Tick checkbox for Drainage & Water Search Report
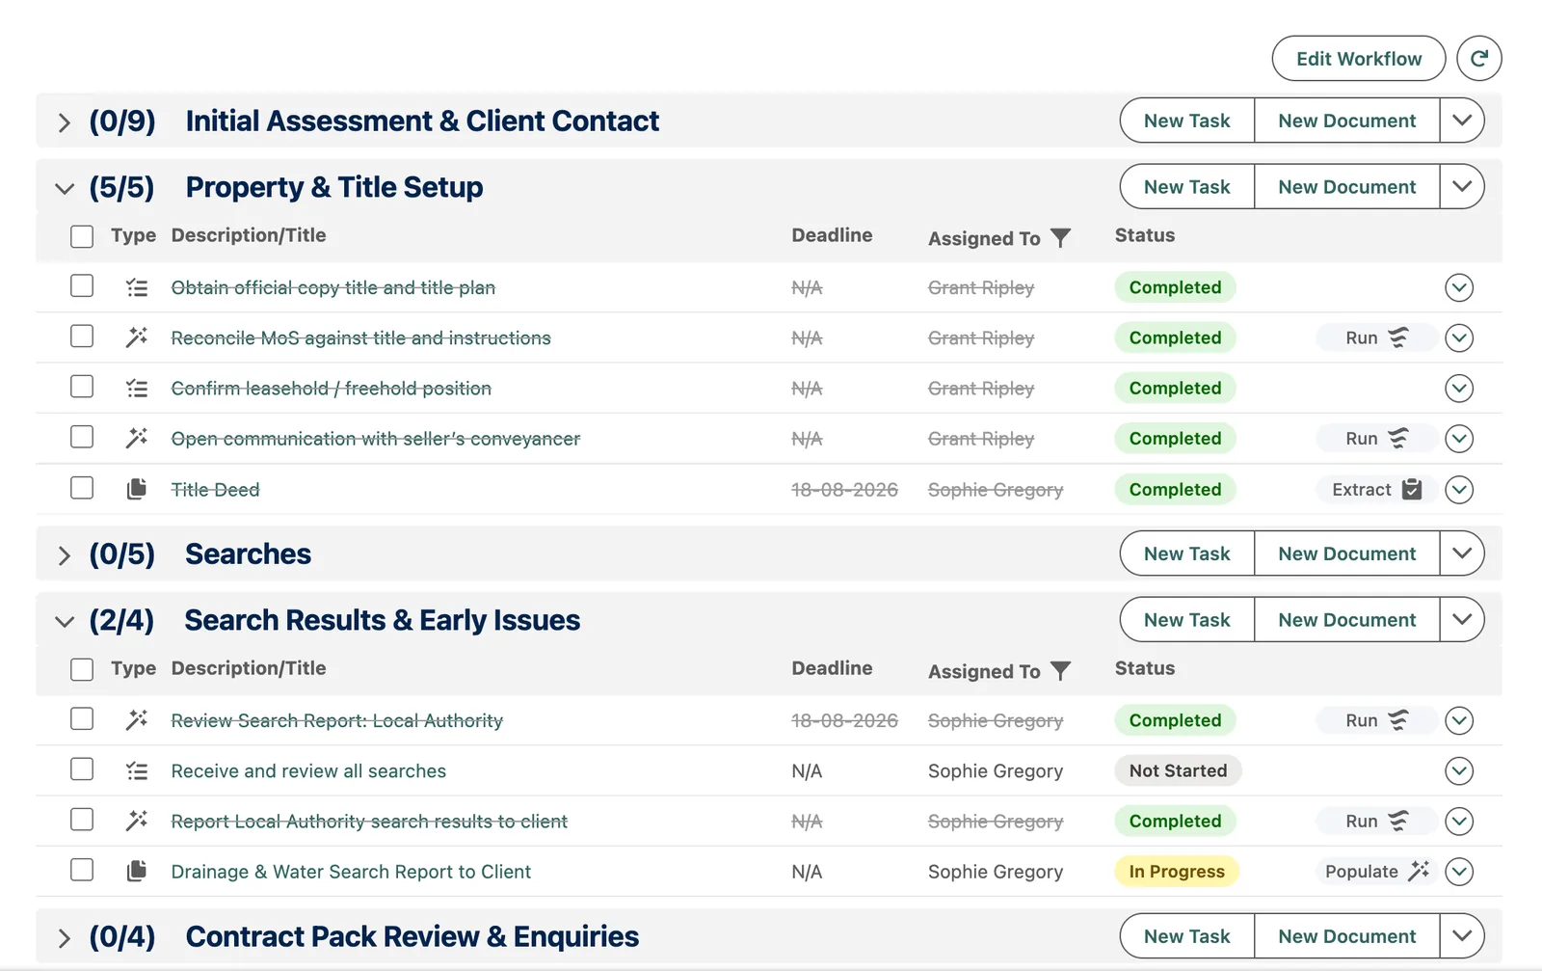Viewport: 1542px width, 971px height. click(82, 870)
